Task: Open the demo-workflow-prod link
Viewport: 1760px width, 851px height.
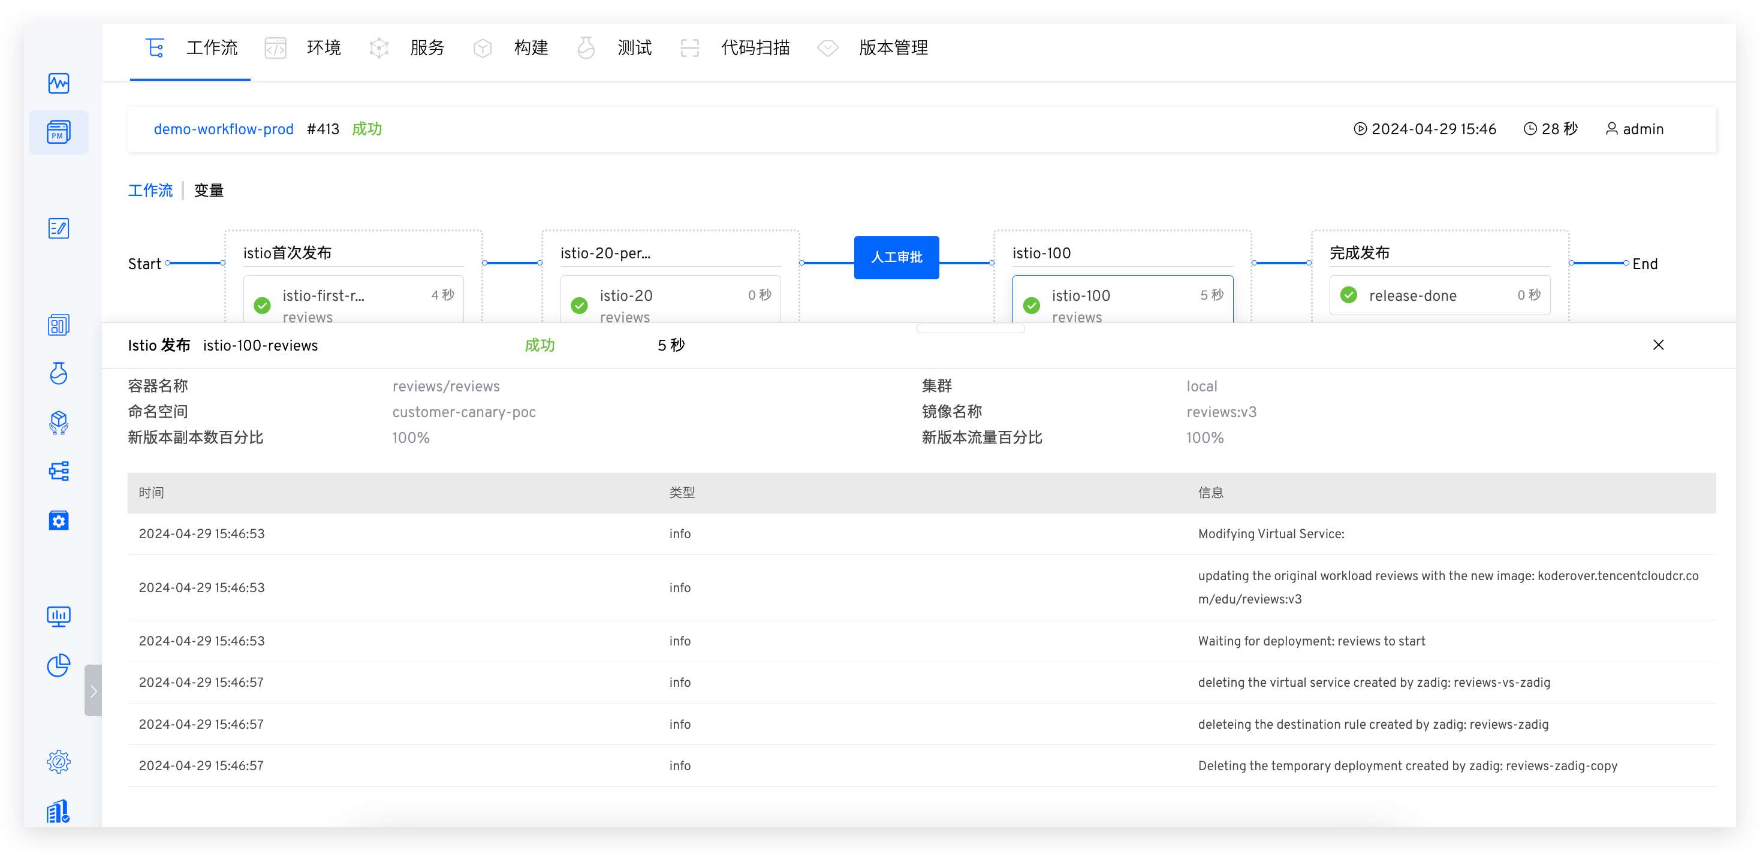Action: coord(224,129)
